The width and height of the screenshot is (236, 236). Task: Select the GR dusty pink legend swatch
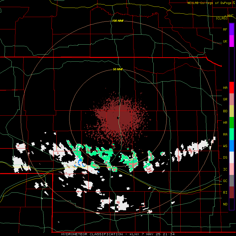coord(232,99)
